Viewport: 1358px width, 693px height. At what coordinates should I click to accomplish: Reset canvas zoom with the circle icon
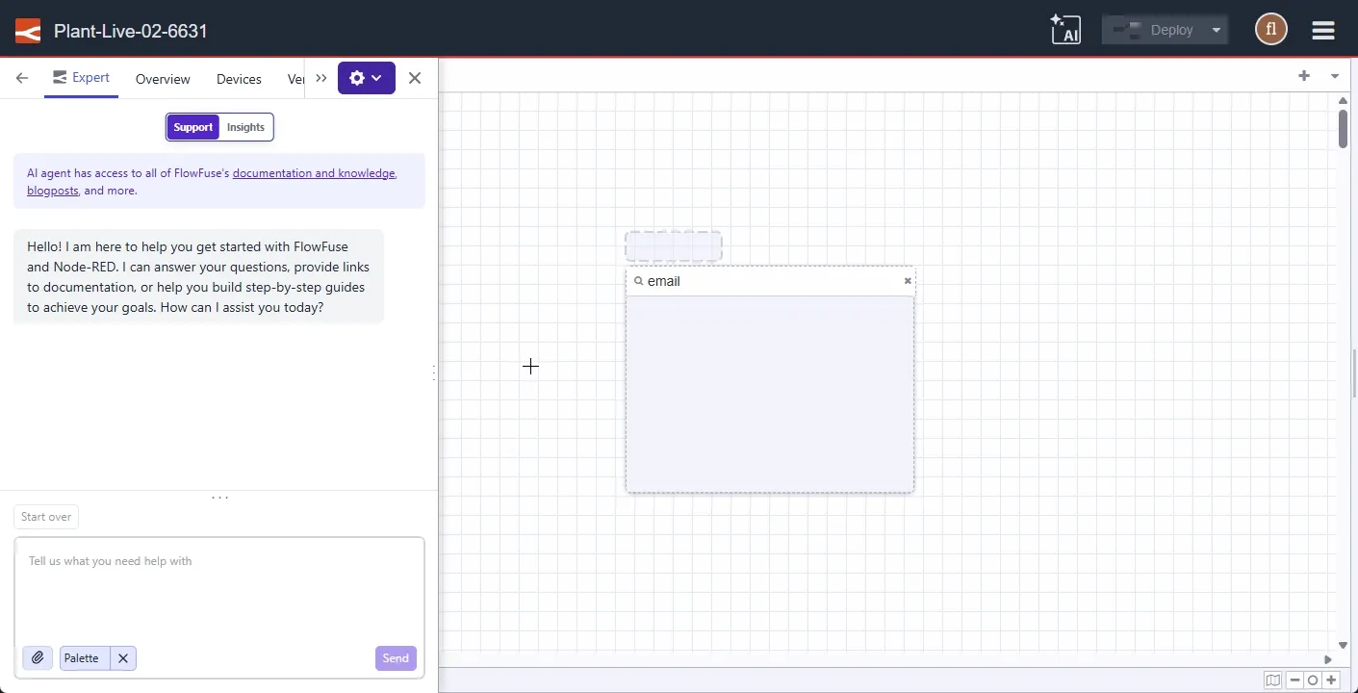[x=1313, y=680]
